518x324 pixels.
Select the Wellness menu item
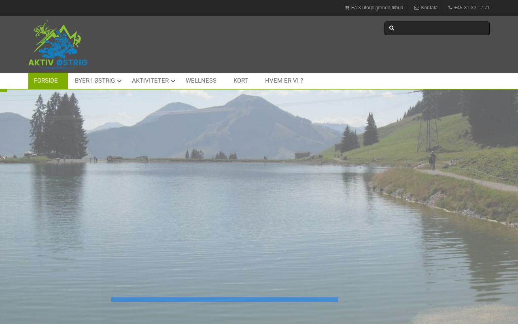pyautogui.click(x=201, y=81)
